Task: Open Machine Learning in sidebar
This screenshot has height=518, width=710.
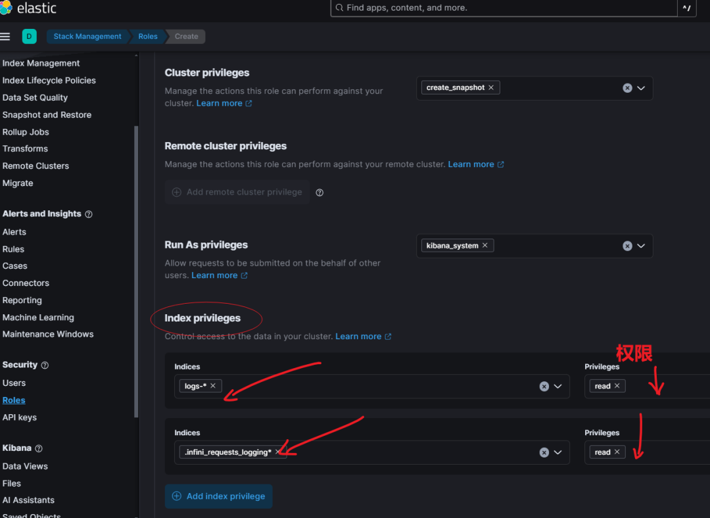Action: click(x=38, y=318)
